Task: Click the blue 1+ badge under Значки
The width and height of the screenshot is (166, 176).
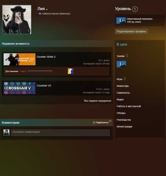Action: point(121,64)
